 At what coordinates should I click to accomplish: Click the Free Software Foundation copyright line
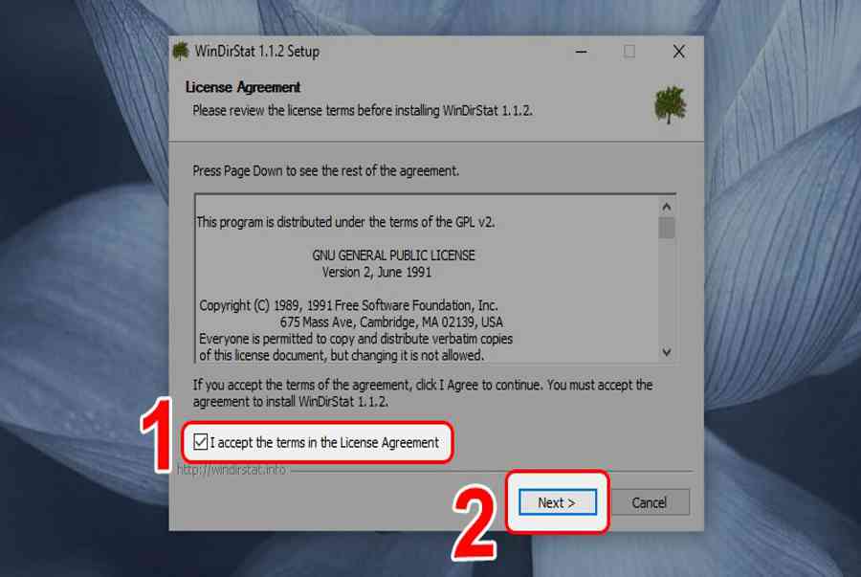tap(348, 305)
